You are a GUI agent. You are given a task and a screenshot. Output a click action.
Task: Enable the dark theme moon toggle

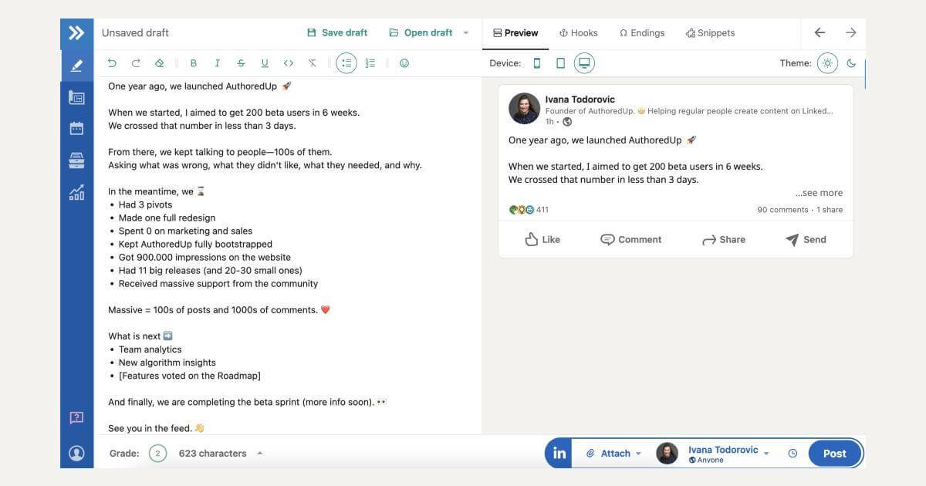point(852,62)
